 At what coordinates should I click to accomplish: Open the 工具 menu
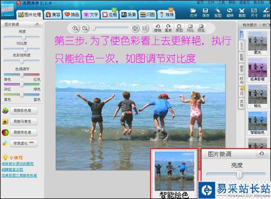[x=222, y=3]
